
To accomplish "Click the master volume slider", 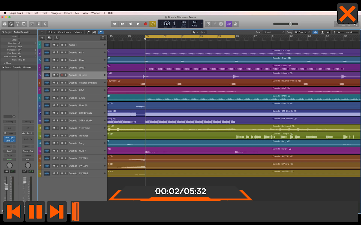I will [x=286, y=24].
